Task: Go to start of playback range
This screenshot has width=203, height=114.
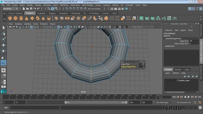Action: (174, 97)
